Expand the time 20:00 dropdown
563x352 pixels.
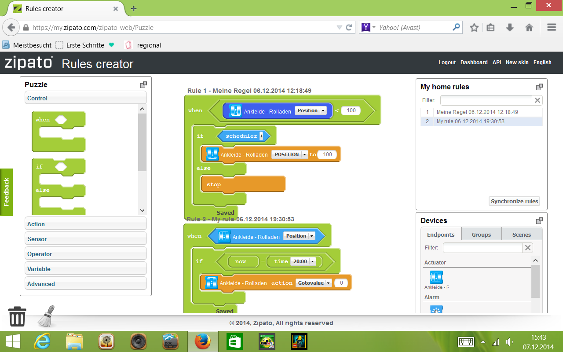coord(312,261)
